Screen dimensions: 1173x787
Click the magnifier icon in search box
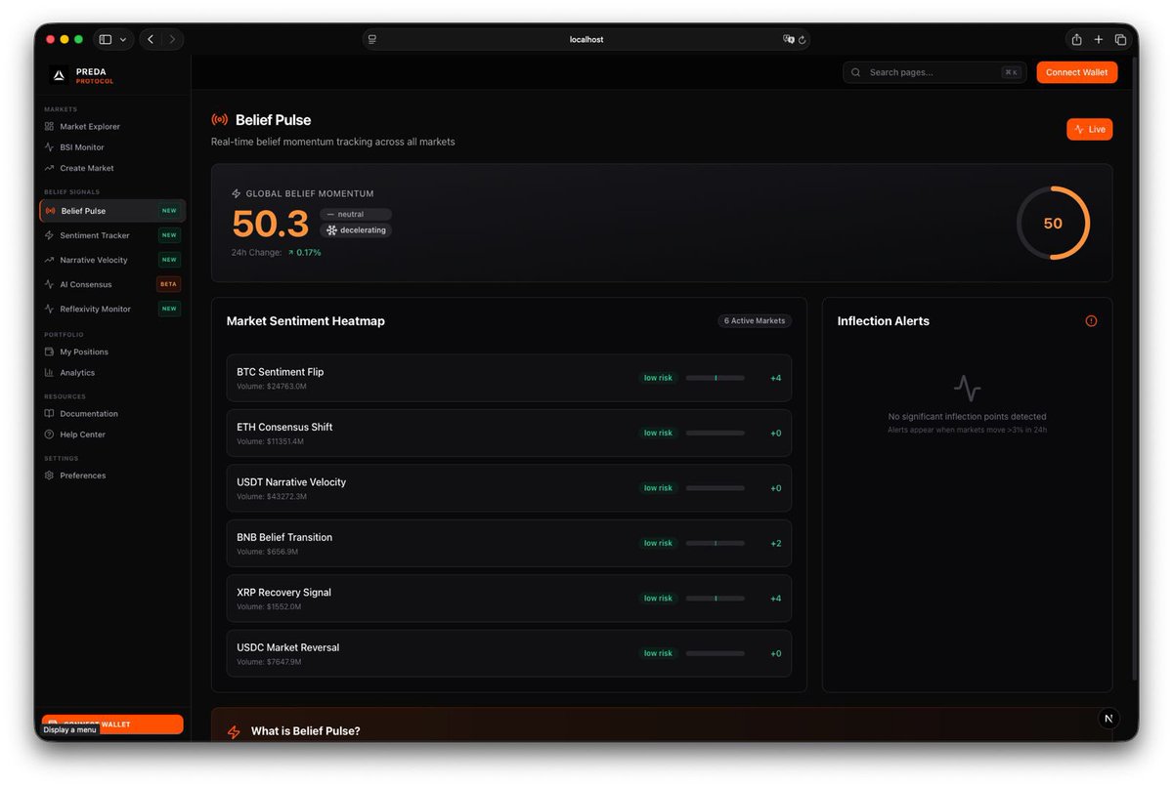(x=856, y=72)
